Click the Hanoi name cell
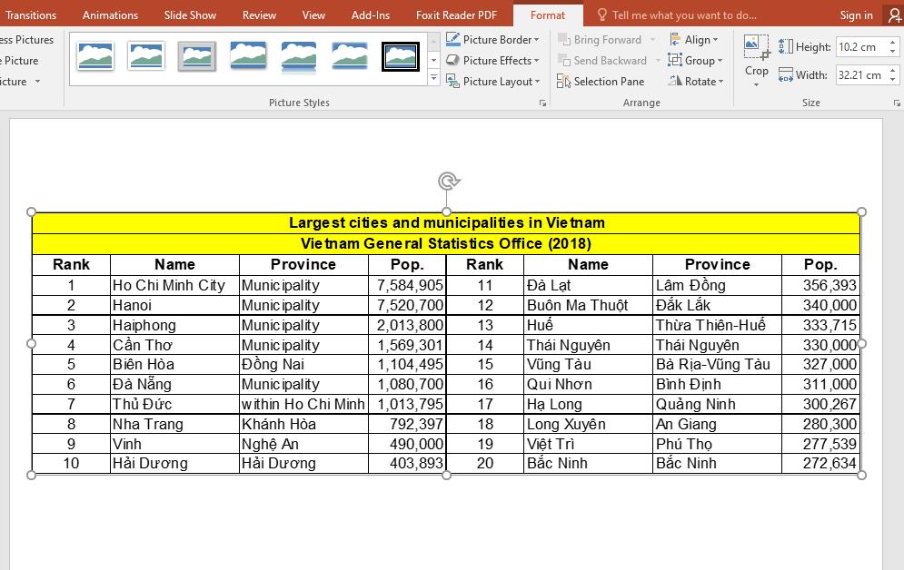 click(174, 305)
